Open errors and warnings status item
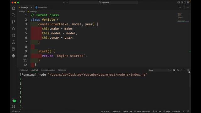 point(16,111)
